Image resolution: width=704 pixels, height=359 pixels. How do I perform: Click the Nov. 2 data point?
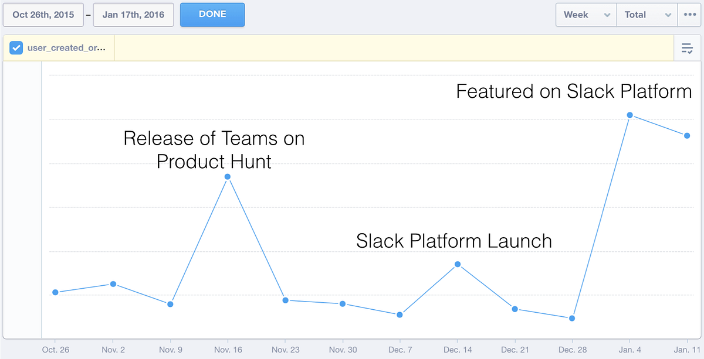pos(113,284)
